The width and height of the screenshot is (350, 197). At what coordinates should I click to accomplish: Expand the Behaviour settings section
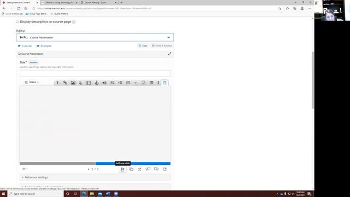[95, 177]
